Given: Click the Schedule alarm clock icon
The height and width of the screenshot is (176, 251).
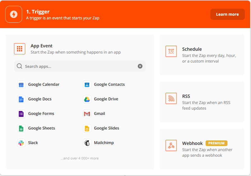Looking at the screenshot, I should pyautogui.click(x=171, y=51).
